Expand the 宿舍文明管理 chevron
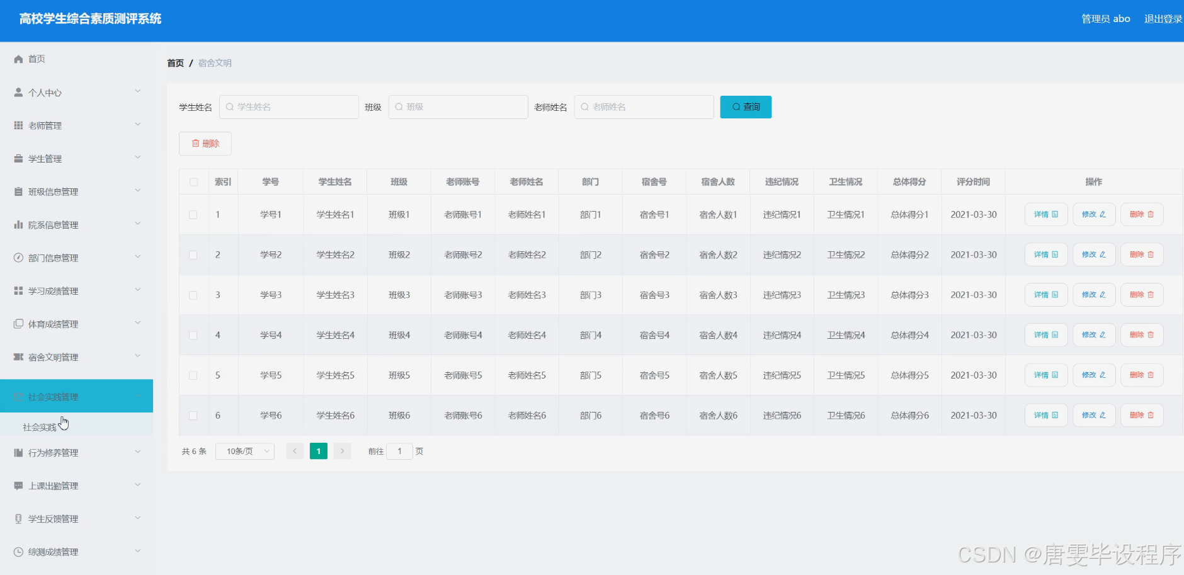This screenshot has width=1184, height=575. click(x=138, y=356)
